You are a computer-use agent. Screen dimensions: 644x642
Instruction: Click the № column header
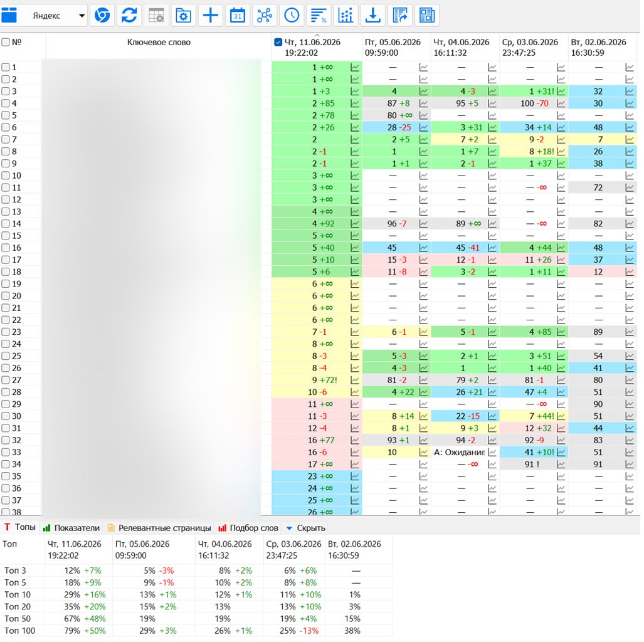(16, 42)
